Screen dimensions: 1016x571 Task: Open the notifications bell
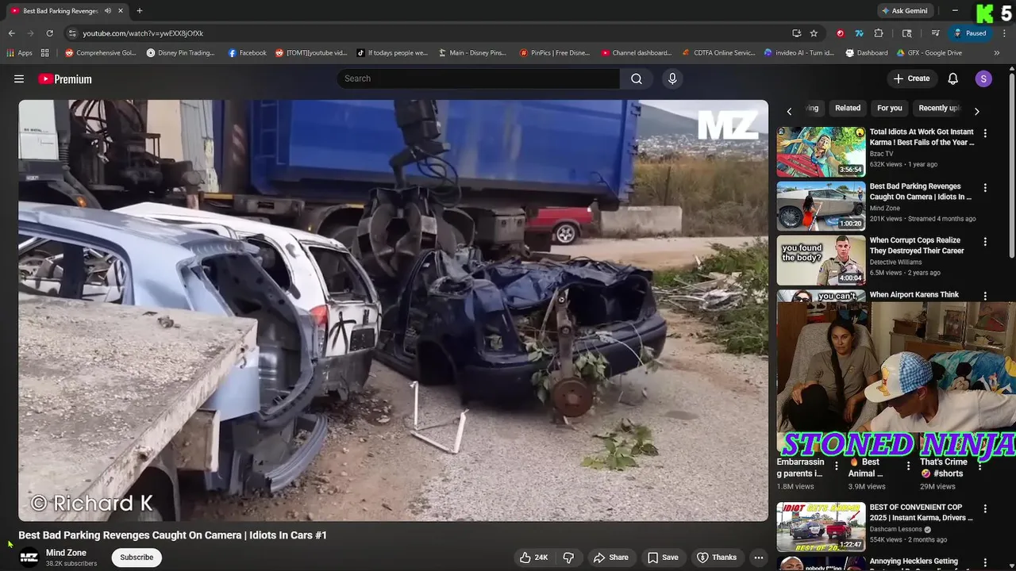point(953,79)
